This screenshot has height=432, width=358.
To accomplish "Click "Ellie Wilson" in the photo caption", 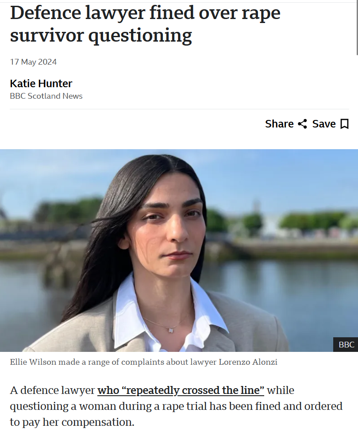I will click(33, 362).
